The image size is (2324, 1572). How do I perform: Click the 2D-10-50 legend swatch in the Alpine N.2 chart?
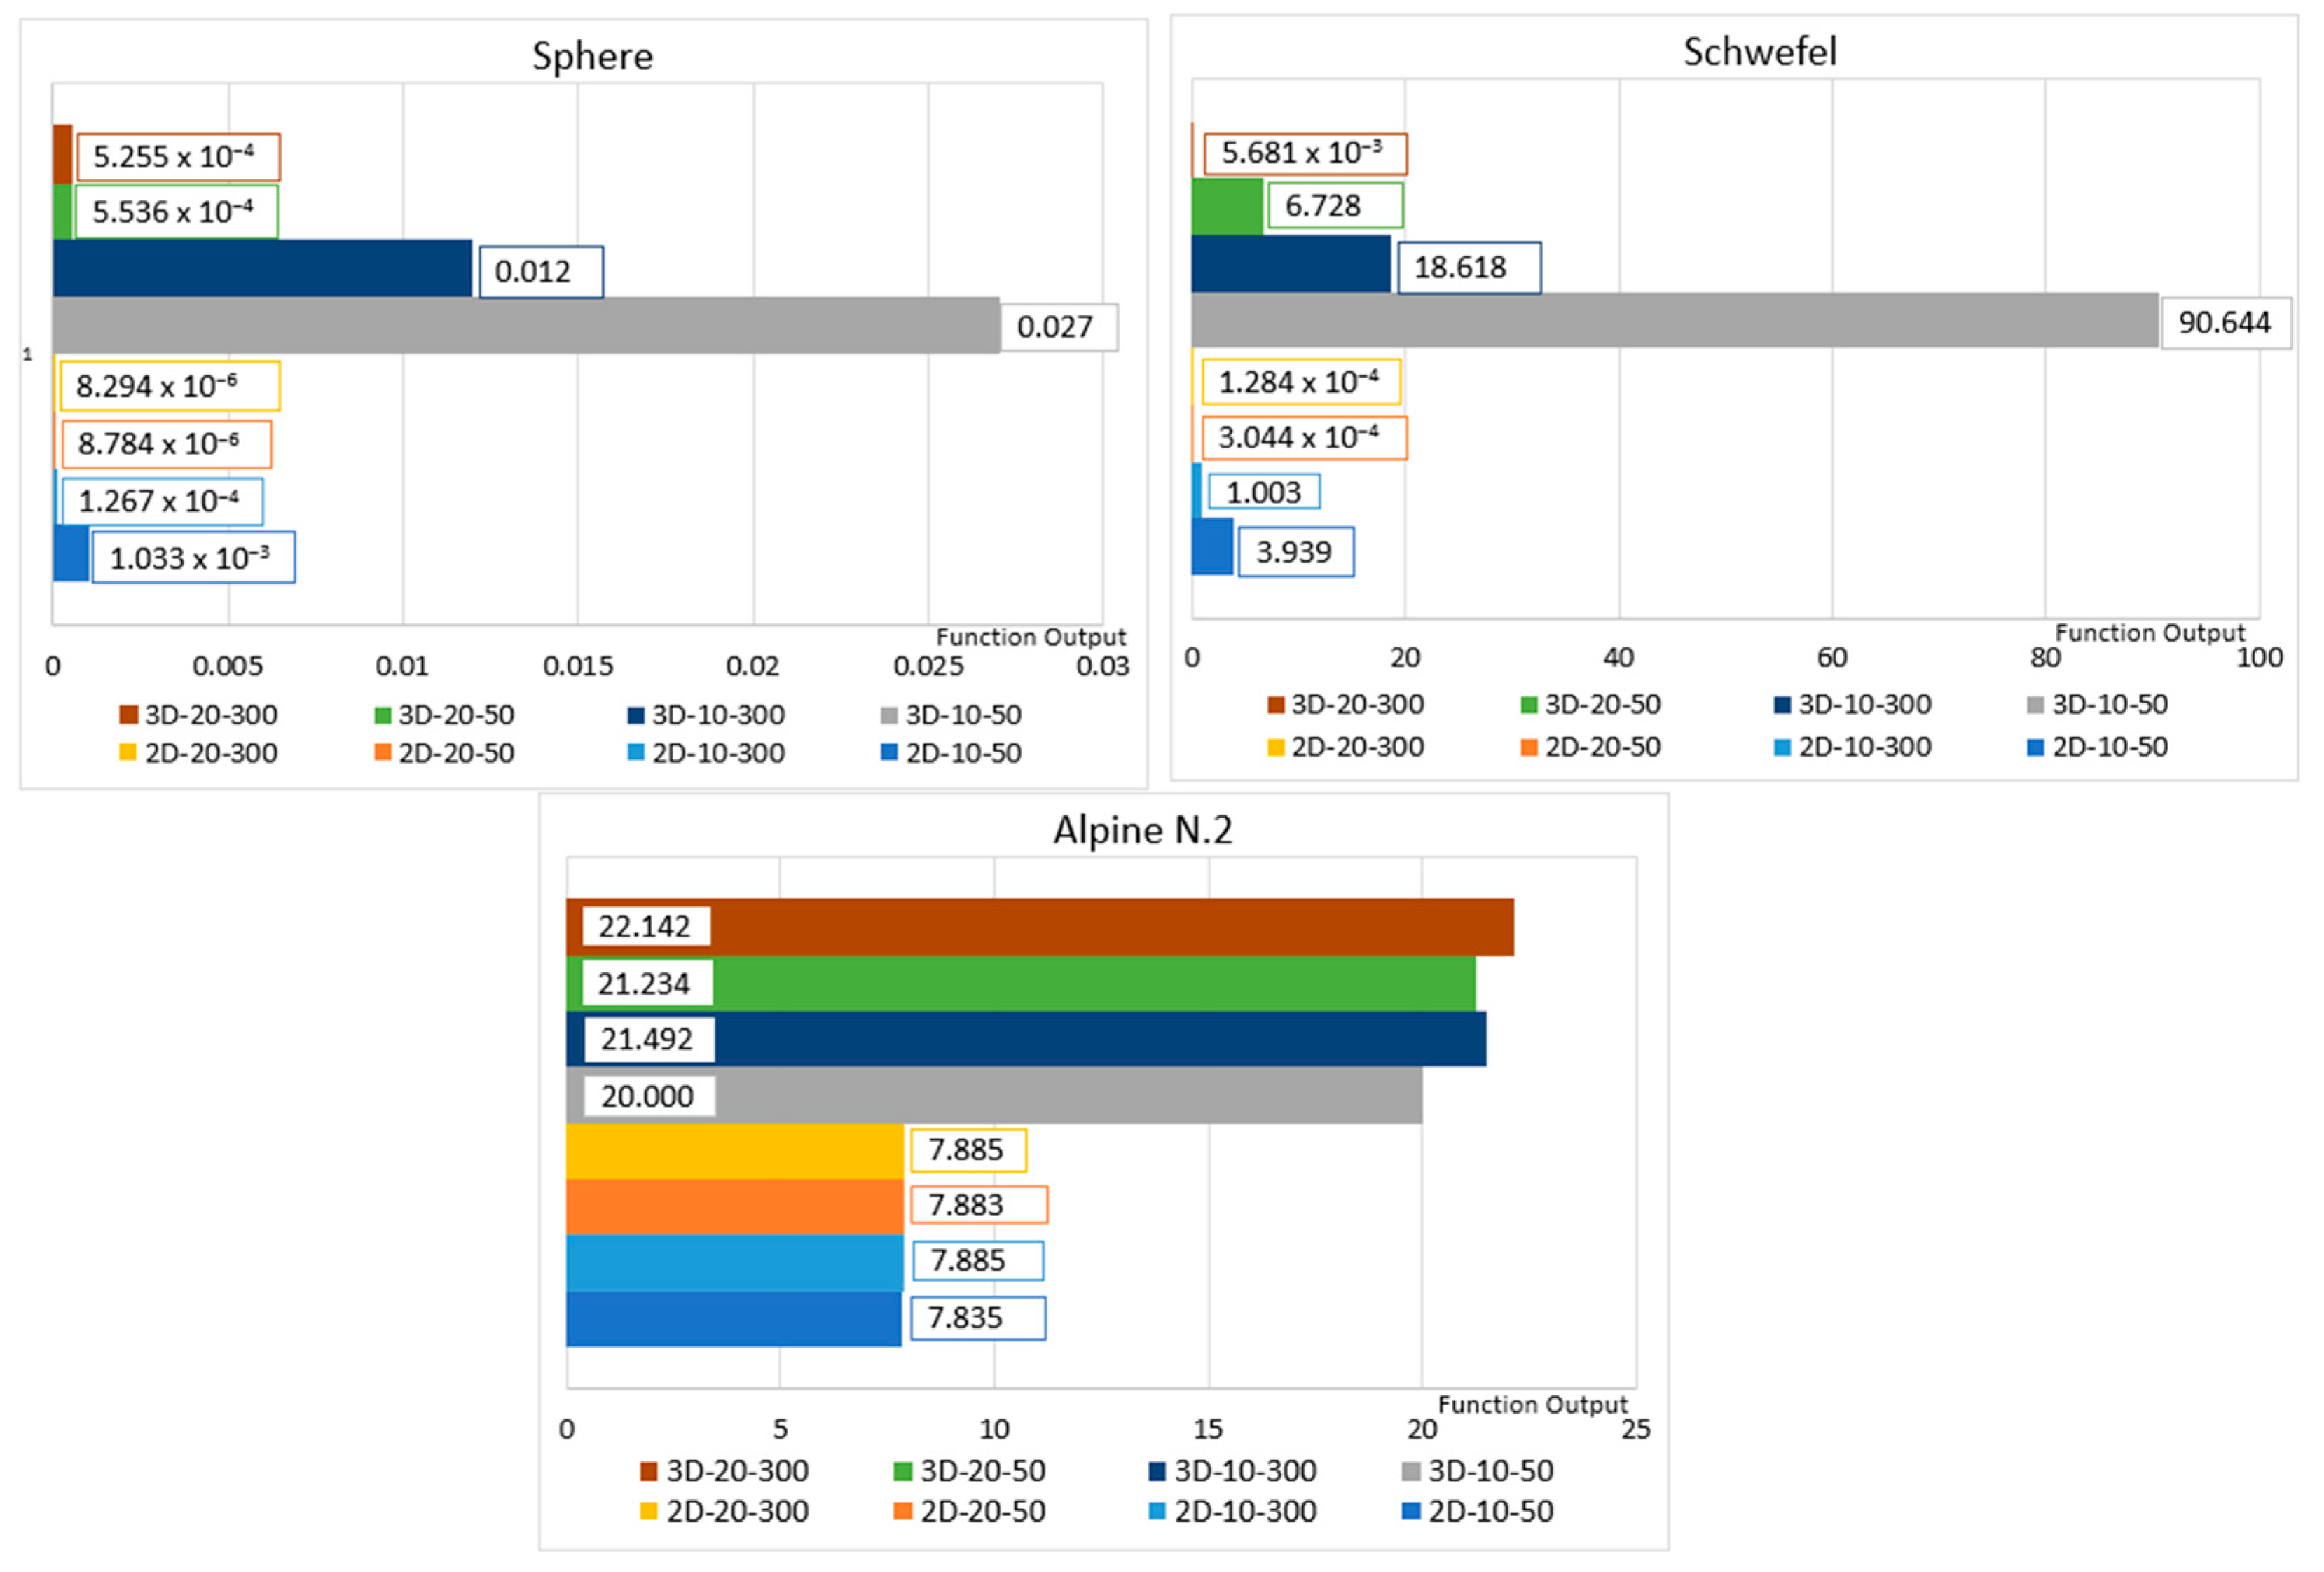1411,1510
